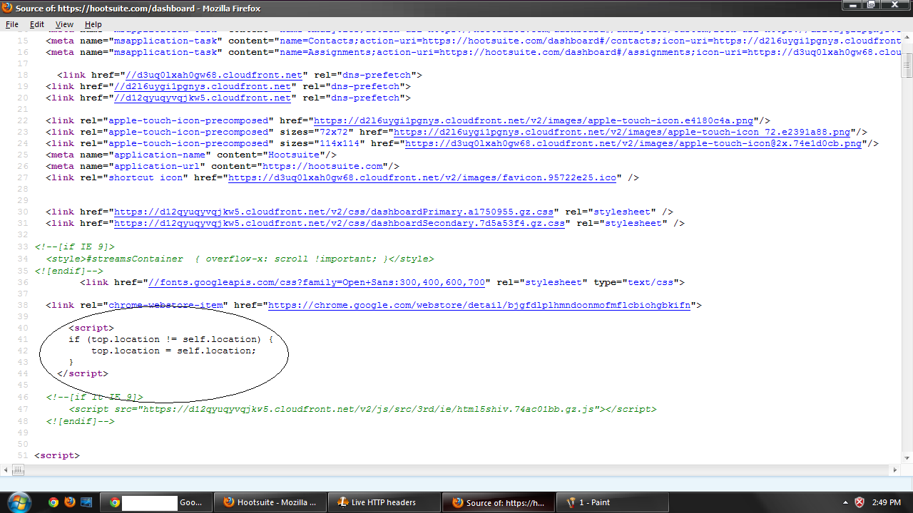The image size is (913, 513).
Task: Open the fonts.googleapis.com Open Sans link
Action: pos(317,282)
